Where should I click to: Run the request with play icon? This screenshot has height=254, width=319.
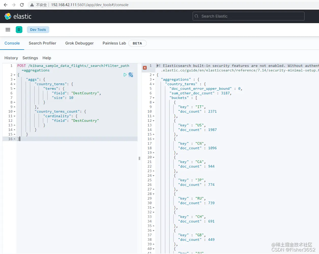click(125, 75)
